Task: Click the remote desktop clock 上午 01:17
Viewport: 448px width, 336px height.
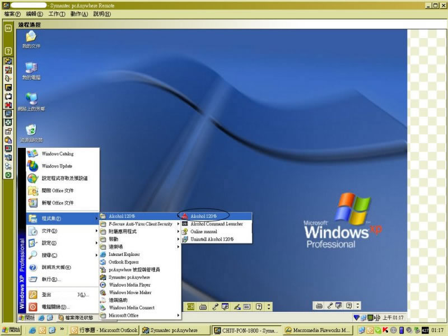Action: (x=393, y=318)
